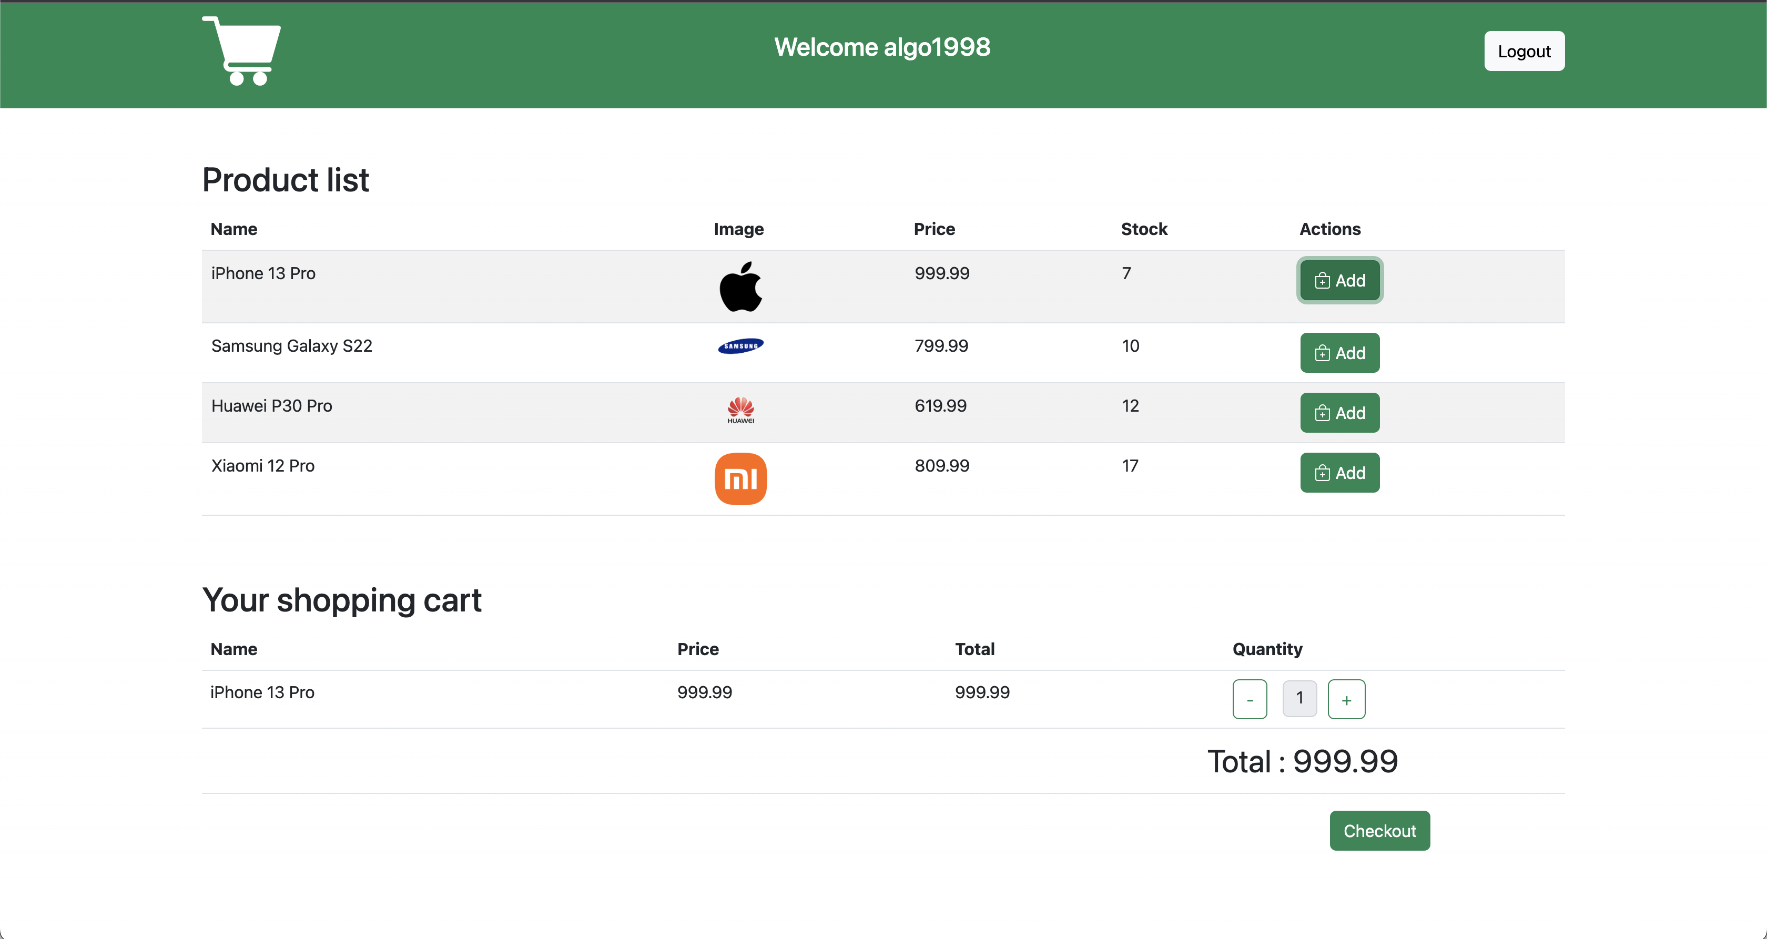Click the price 799.99
1767x939 pixels.
point(941,346)
